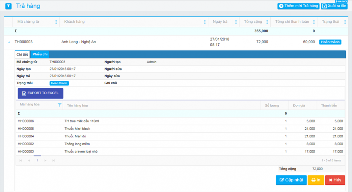Click item code HH000003
Image resolution: width=352 pixels, height=192 pixels.
click(x=26, y=151)
